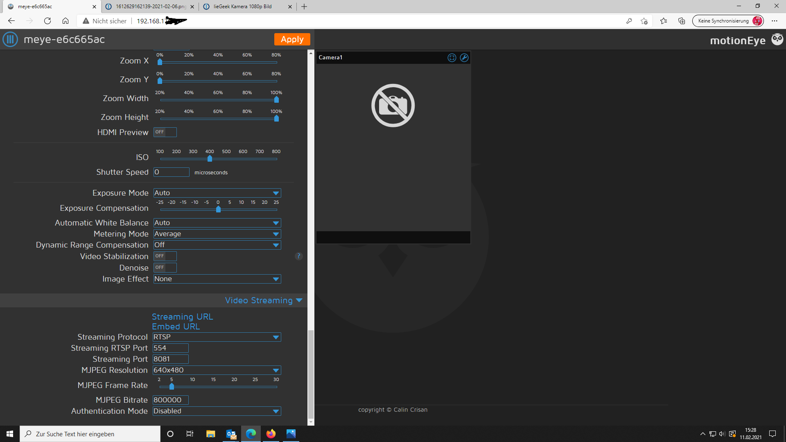Click the ISO slider handle
Screen dimensions: 786x442
[210, 159]
